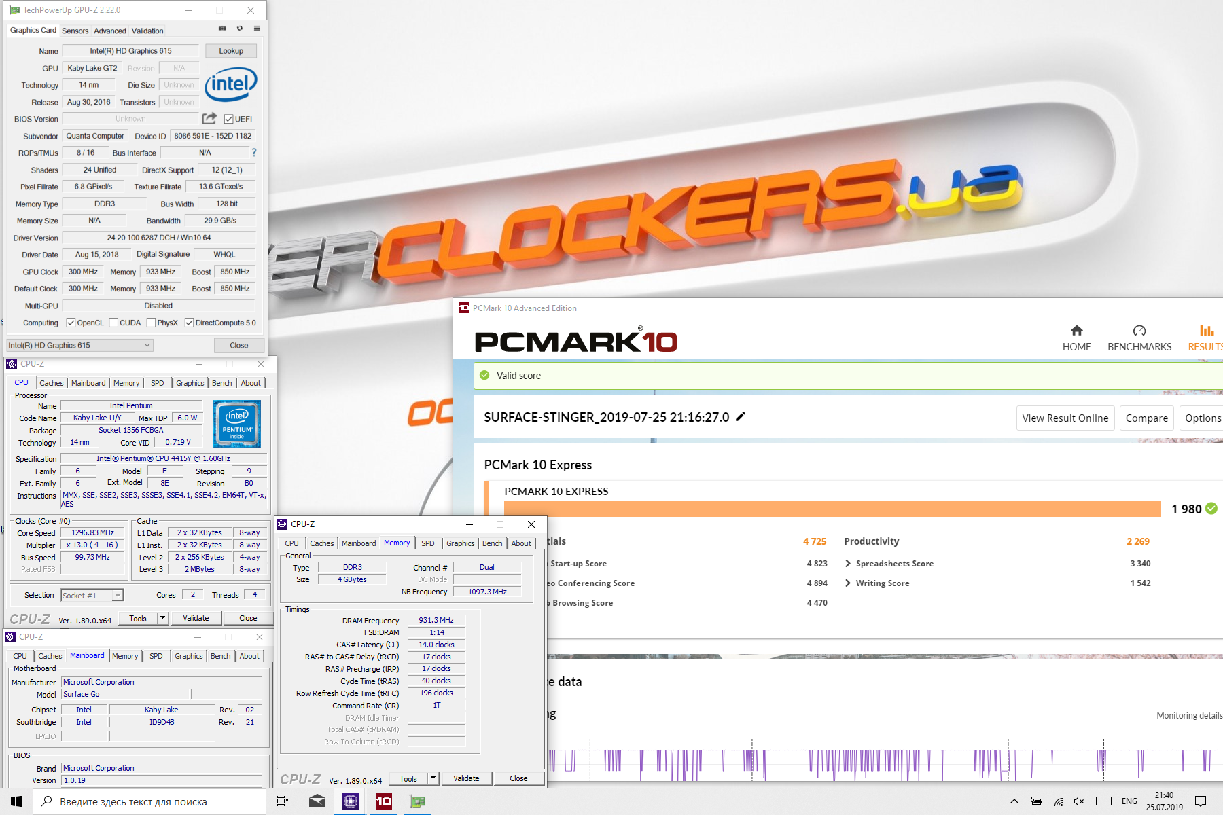Screen dimensions: 1223x815
Task: Open the GPU-Z hamburger menu
Action: pyautogui.click(x=257, y=29)
